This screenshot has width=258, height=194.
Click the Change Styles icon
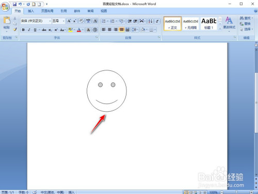(229, 21)
